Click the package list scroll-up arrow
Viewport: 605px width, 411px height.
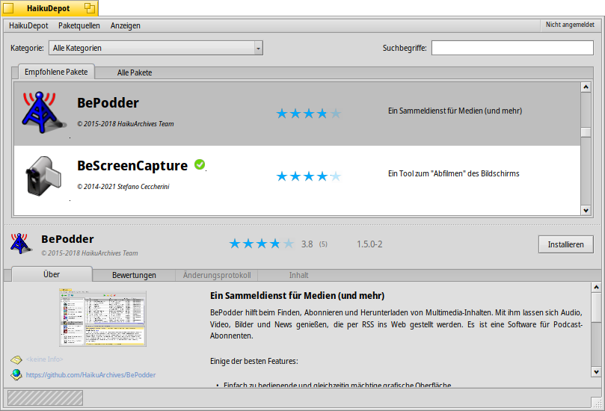tap(586, 87)
